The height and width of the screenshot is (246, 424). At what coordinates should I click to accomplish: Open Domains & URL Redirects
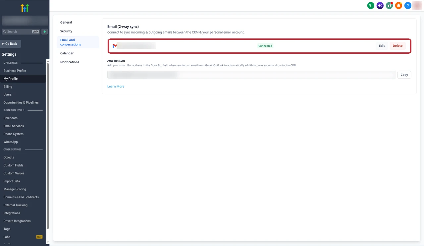coord(21,197)
